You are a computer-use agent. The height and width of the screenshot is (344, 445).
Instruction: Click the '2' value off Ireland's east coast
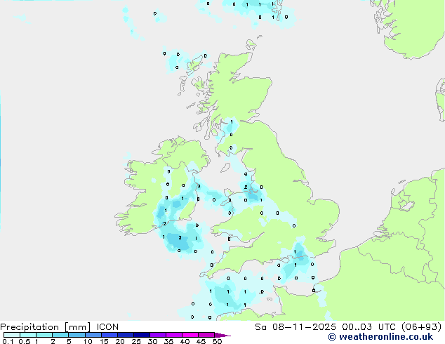coord(199,186)
